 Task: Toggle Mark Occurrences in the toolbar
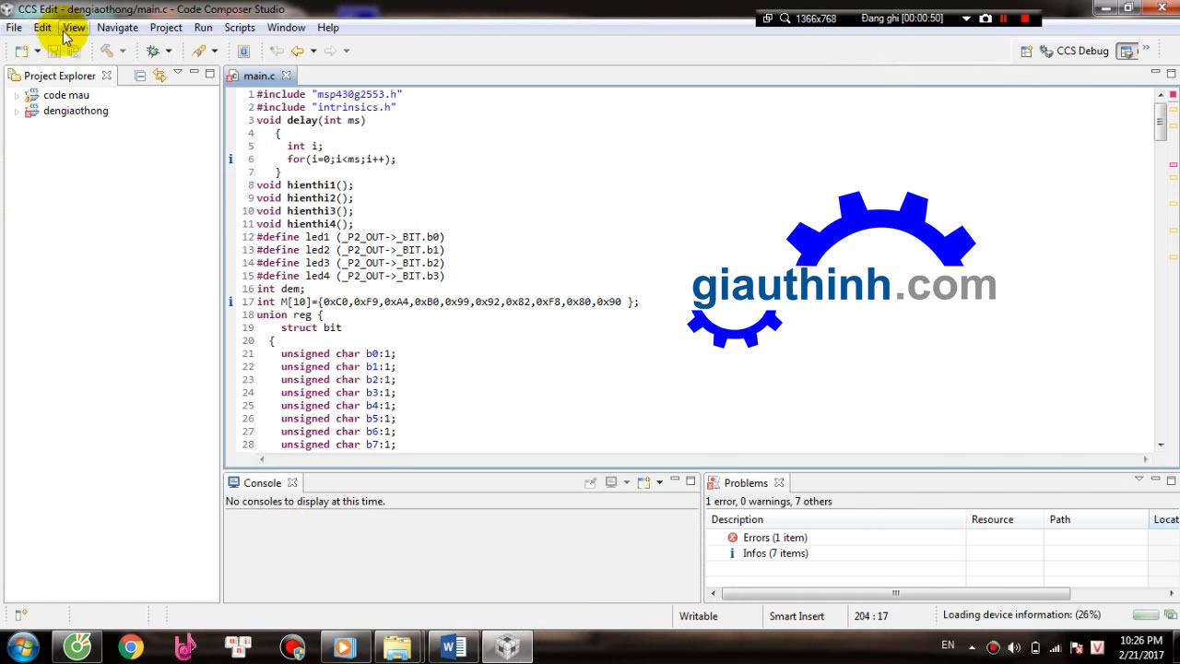tap(198, 52)
